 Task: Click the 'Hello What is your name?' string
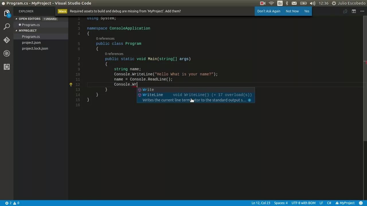(184, 74)
